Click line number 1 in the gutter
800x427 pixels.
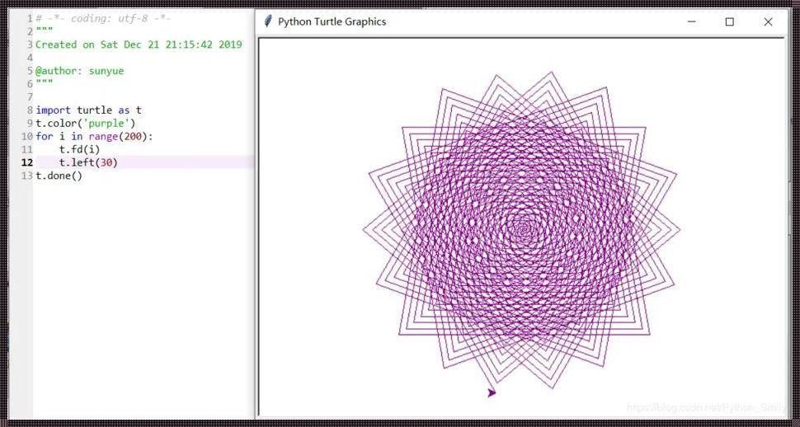point(30,19)
